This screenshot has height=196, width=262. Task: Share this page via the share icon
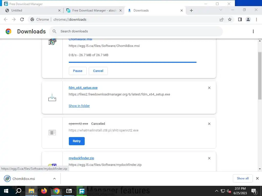(222, 19)
